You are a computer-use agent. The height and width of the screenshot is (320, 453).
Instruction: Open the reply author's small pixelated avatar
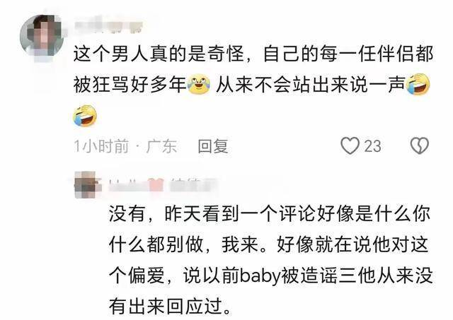click(x=86, y=184)
